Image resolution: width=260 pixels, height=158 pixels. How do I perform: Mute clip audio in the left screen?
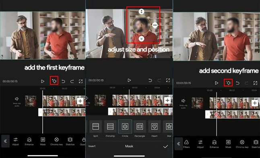coord(17,101)
